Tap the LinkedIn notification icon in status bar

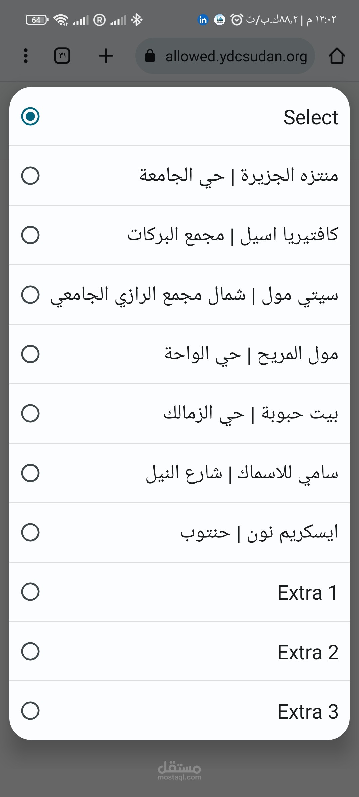203,20
